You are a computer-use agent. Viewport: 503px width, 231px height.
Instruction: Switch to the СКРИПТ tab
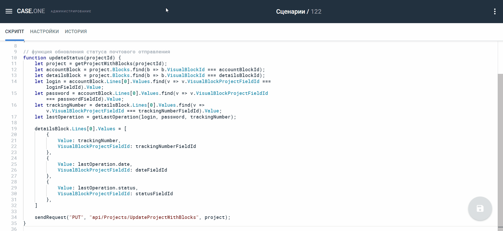coord(15,32)
